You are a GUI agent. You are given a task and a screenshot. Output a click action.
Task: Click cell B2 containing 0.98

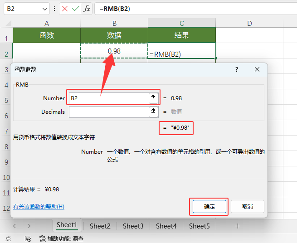(x=114, y=51)
